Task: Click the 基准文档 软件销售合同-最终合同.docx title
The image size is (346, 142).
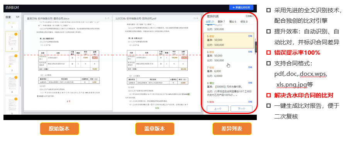Action: [48, 18]
